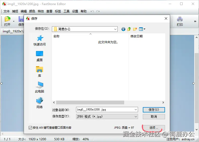This screenshot has height=142, width=199.
Task: Close the 保存 dialog
Action: (166, 18)
